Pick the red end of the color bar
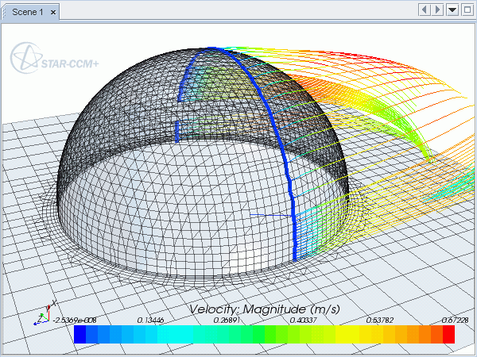 (448, 335)
